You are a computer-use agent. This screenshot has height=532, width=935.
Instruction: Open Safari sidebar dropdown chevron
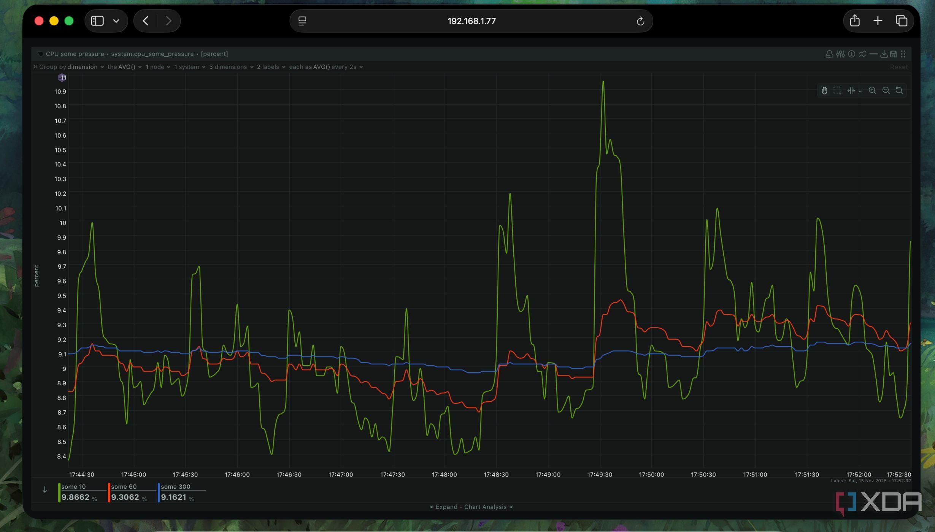(x=116, y=21)
